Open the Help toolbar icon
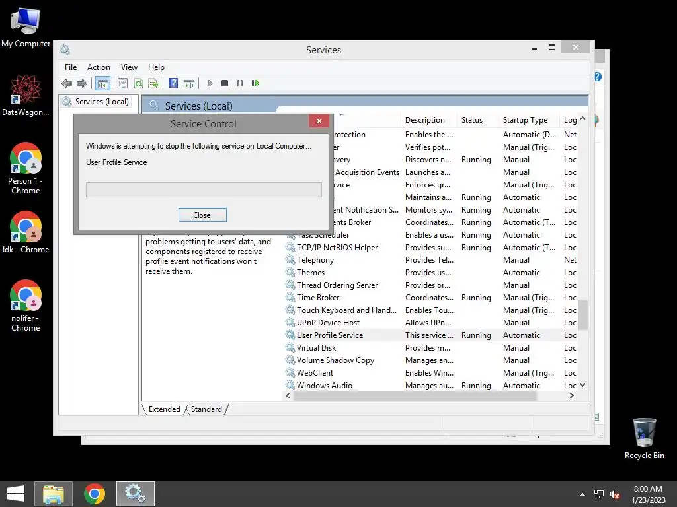Screen dimensions: 677x507 click(x=173, y=83)
